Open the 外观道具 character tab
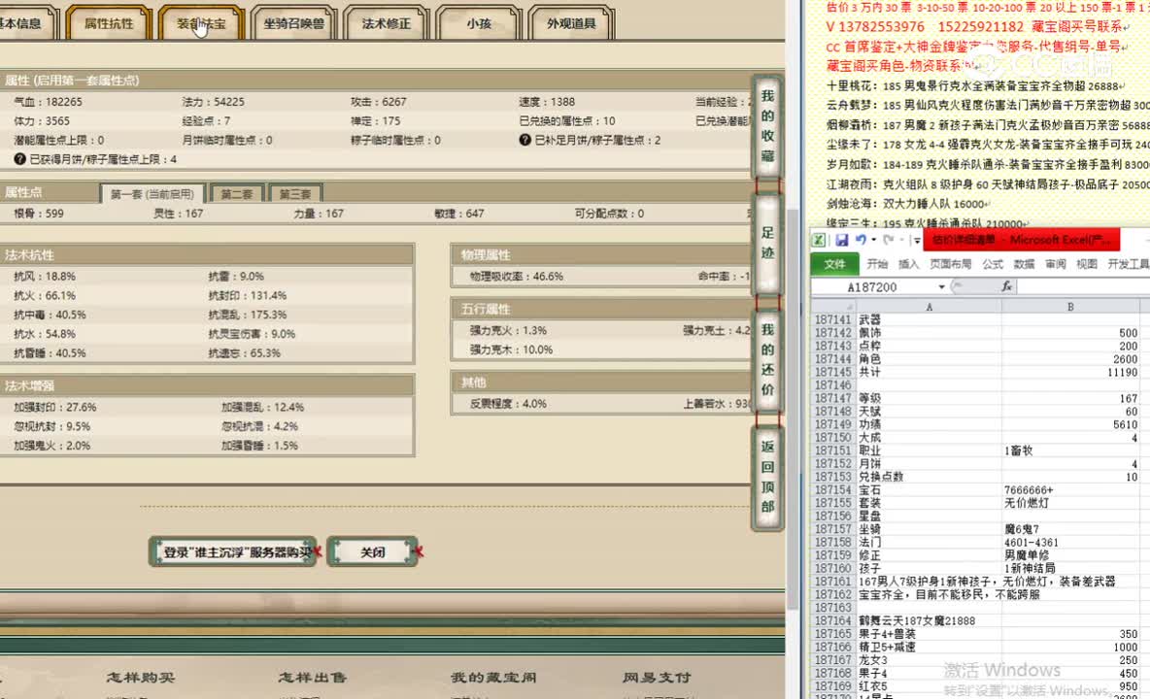The image size is (1150, 699). (570, 22)
